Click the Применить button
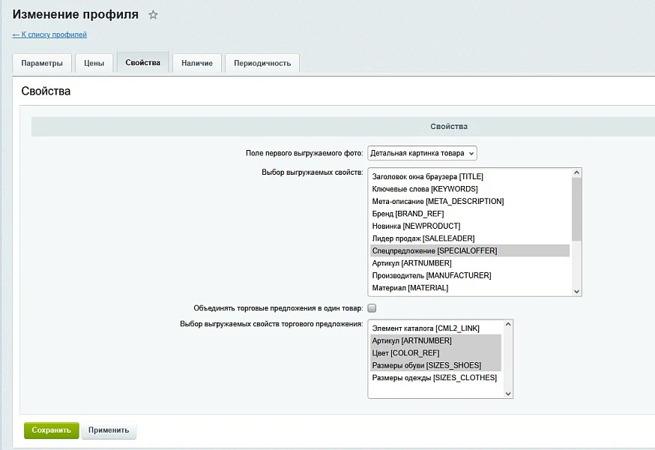655x450 pixels. pyautogui.click(x=109, y=430)
